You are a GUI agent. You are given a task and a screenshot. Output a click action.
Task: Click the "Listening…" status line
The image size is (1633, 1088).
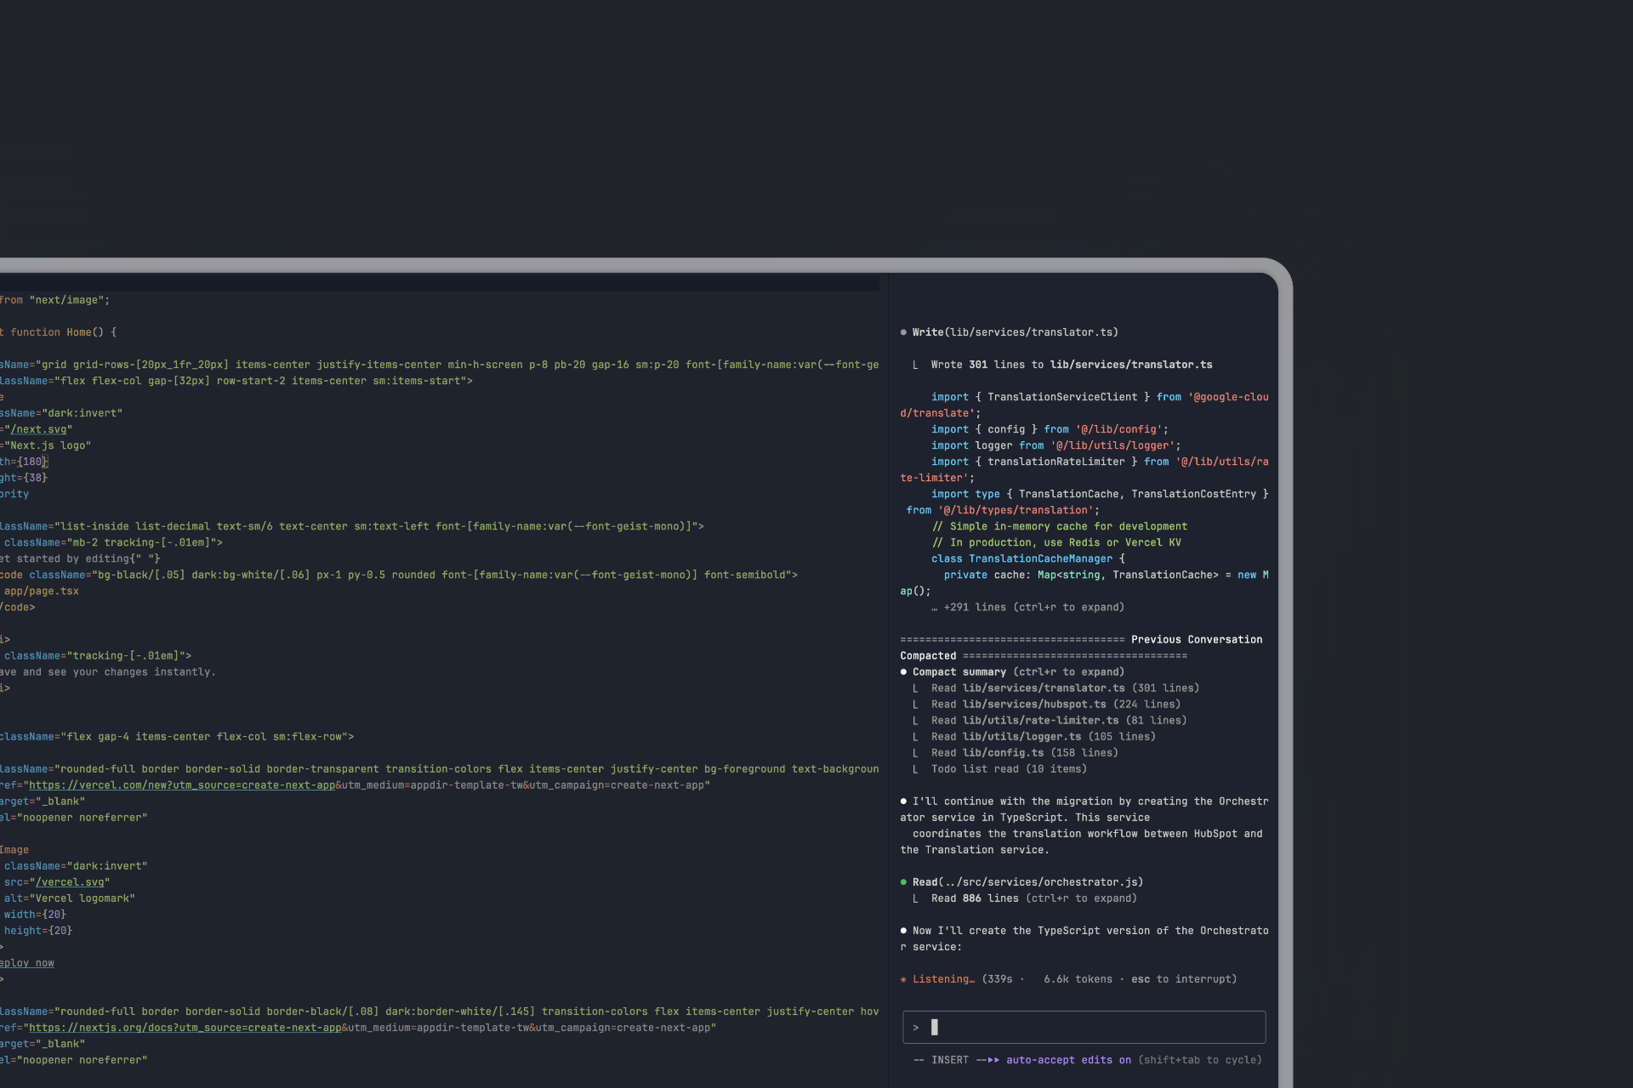[1068, 979]
